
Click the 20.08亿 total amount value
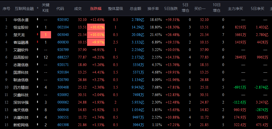pos(138,35)
